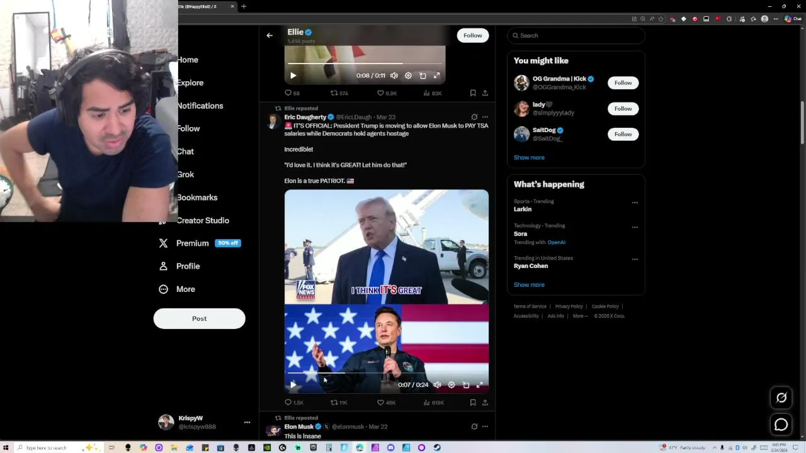The image size is (806, 453).
Task: Mute the upper video showing 0:08 / 0:11
Action: click(x=394, y=75)
